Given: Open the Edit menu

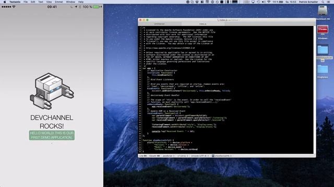Looking at the screenshot, I should pyautogui.click(x=33, y=2).
